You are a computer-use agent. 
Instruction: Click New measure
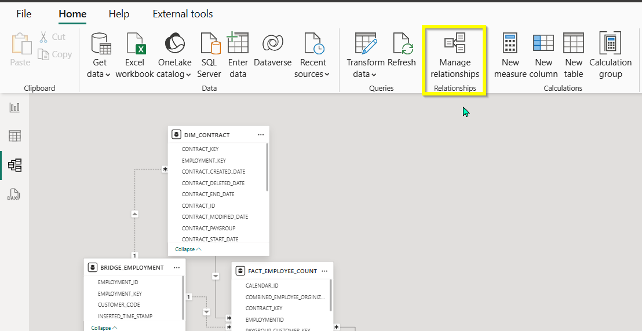click(510, 56)
